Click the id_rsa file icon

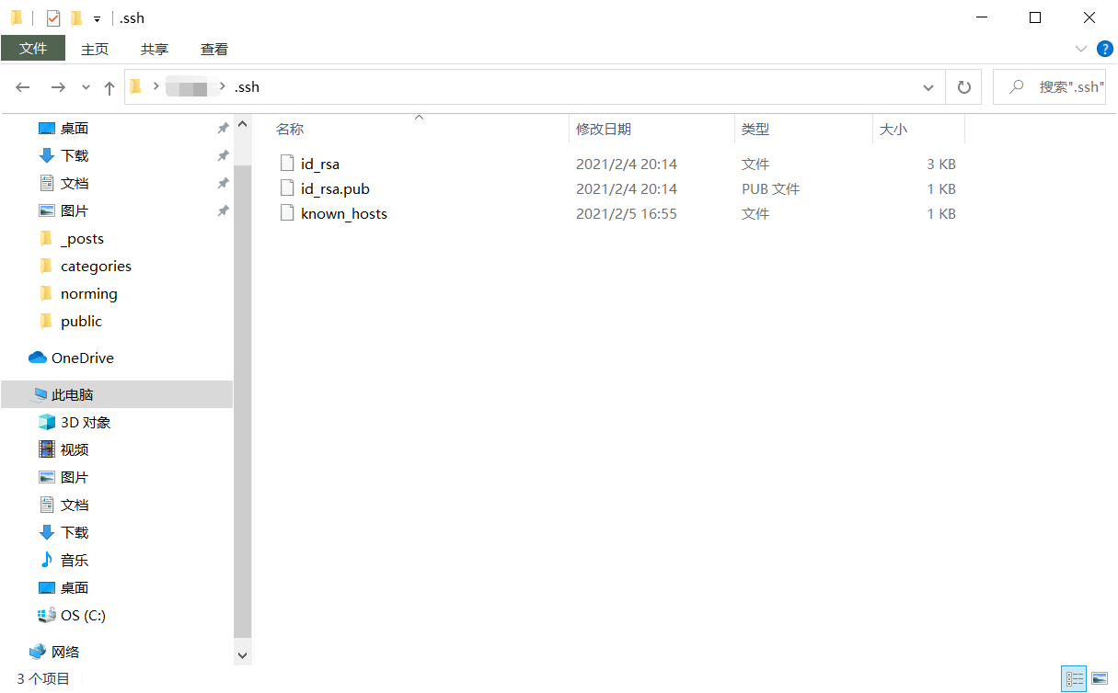click(x=287, y=164)
